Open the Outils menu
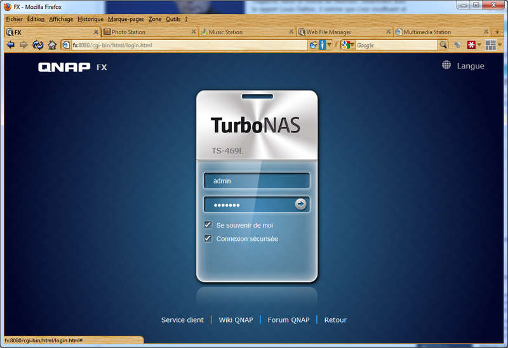 173,19
